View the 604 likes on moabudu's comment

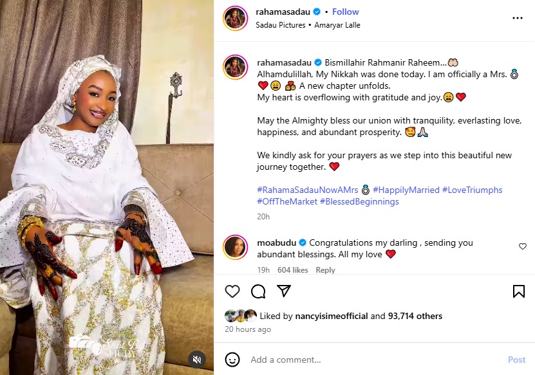pos(292,270)
